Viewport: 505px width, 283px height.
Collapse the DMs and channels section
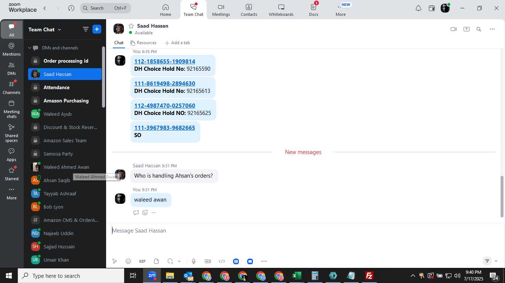[x=30, y=48]
